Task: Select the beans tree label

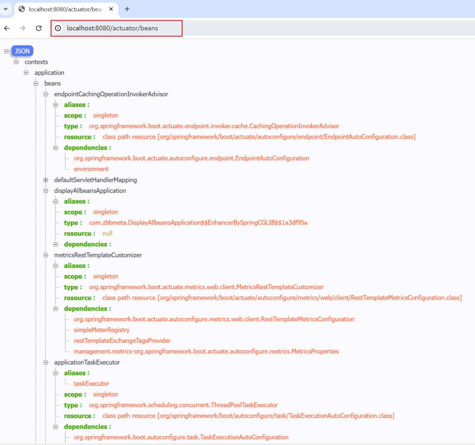Action: point(53,83)
